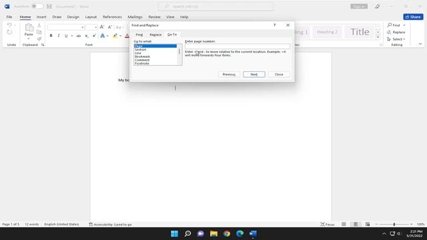Screen dimensions: 427x240
Task: Apply strikethrough formatting
Action: 79,35
